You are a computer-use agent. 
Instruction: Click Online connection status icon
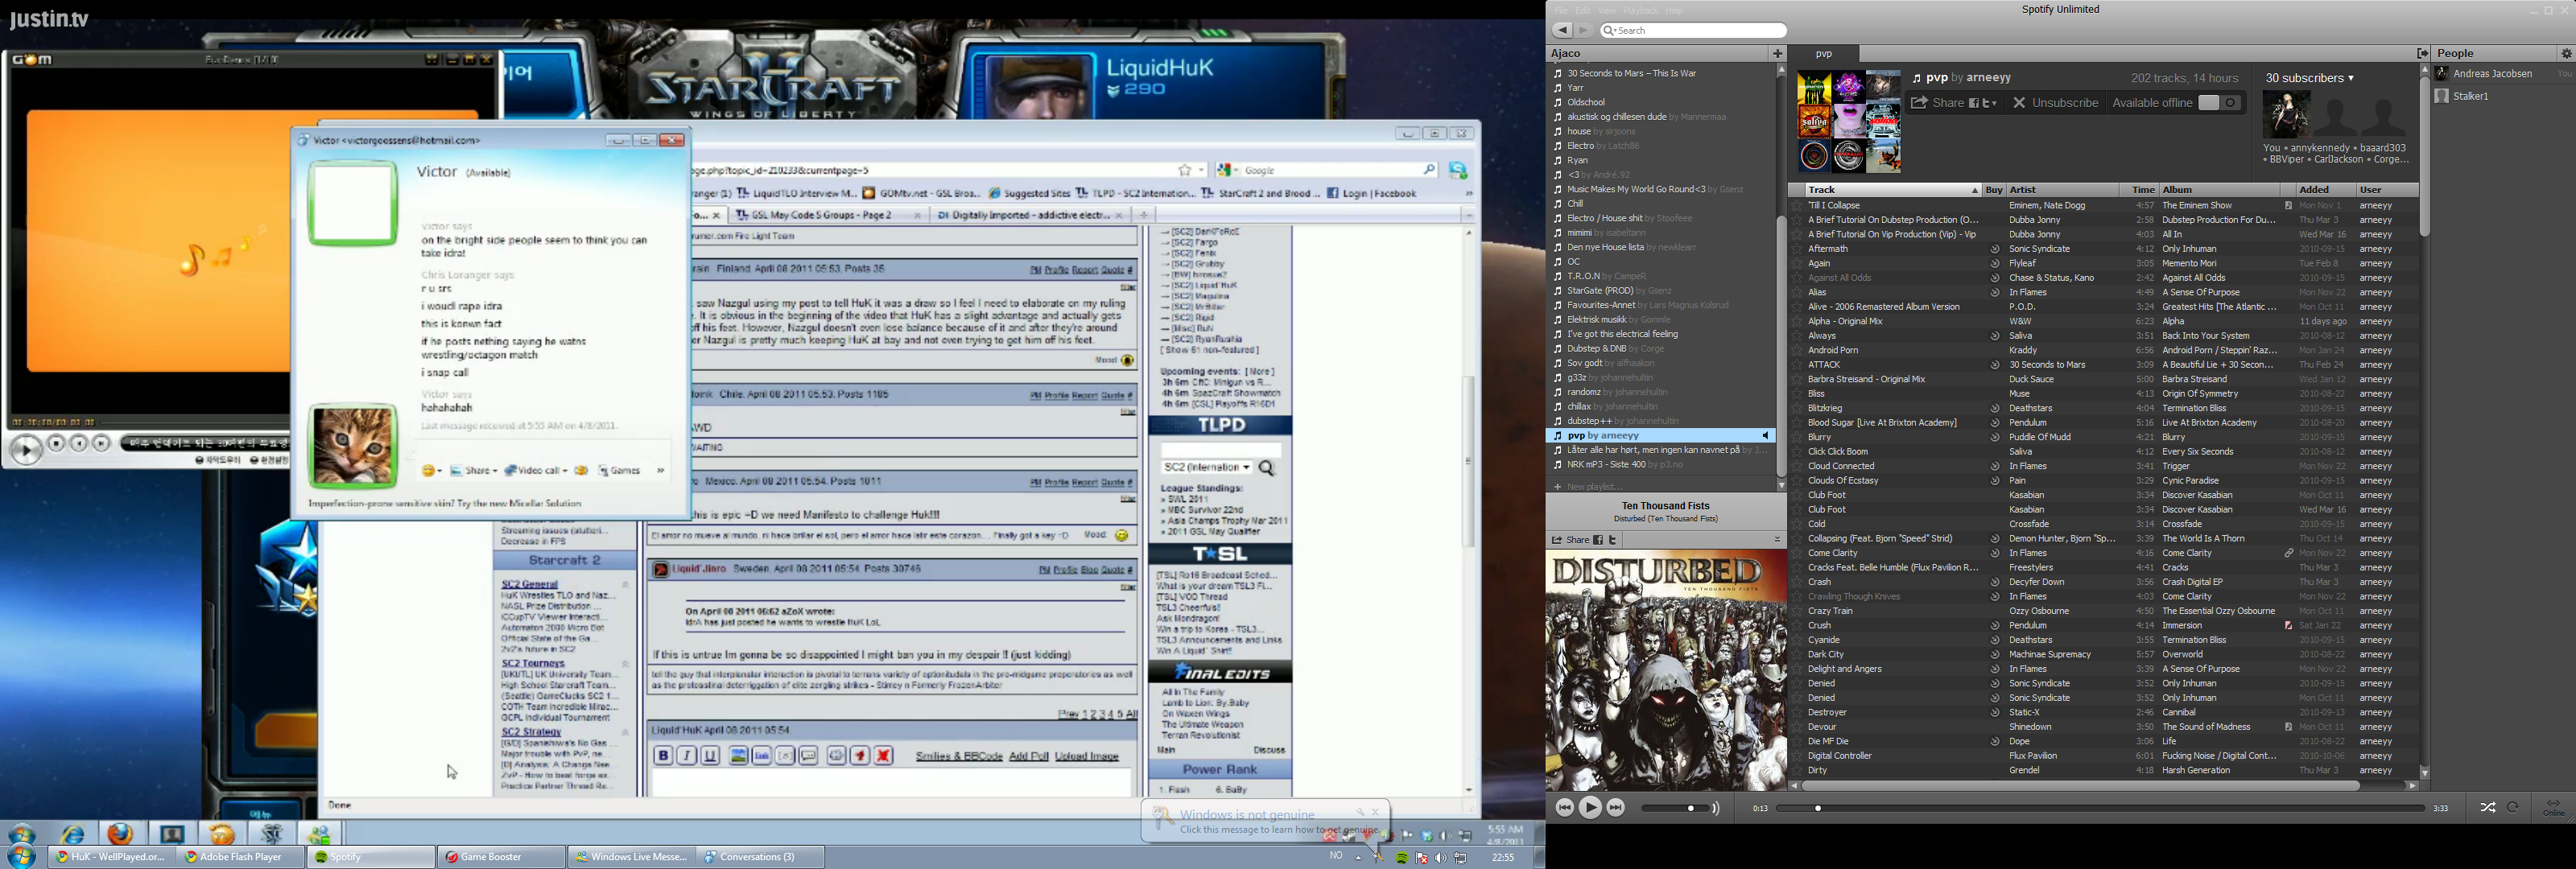(x=2554, y=808)
